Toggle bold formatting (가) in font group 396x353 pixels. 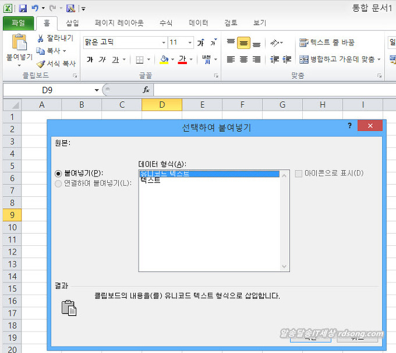[x=90, y=59]
